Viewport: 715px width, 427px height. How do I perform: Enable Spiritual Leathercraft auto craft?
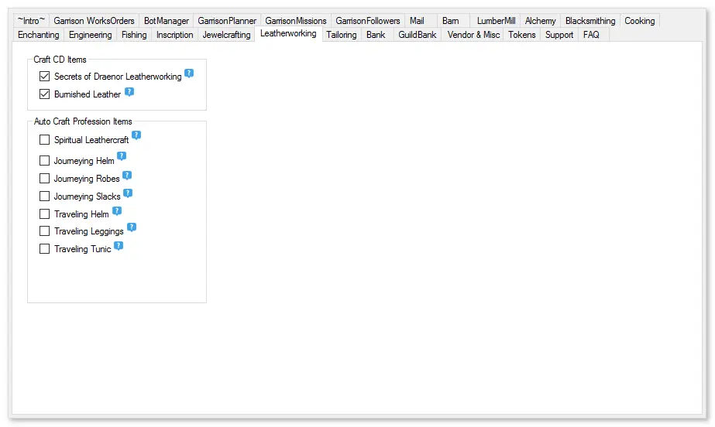tap(44, 139)
